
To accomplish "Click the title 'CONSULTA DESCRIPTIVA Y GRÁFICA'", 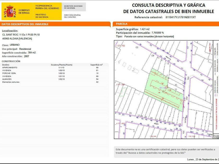I will click(x=169, y=5).
